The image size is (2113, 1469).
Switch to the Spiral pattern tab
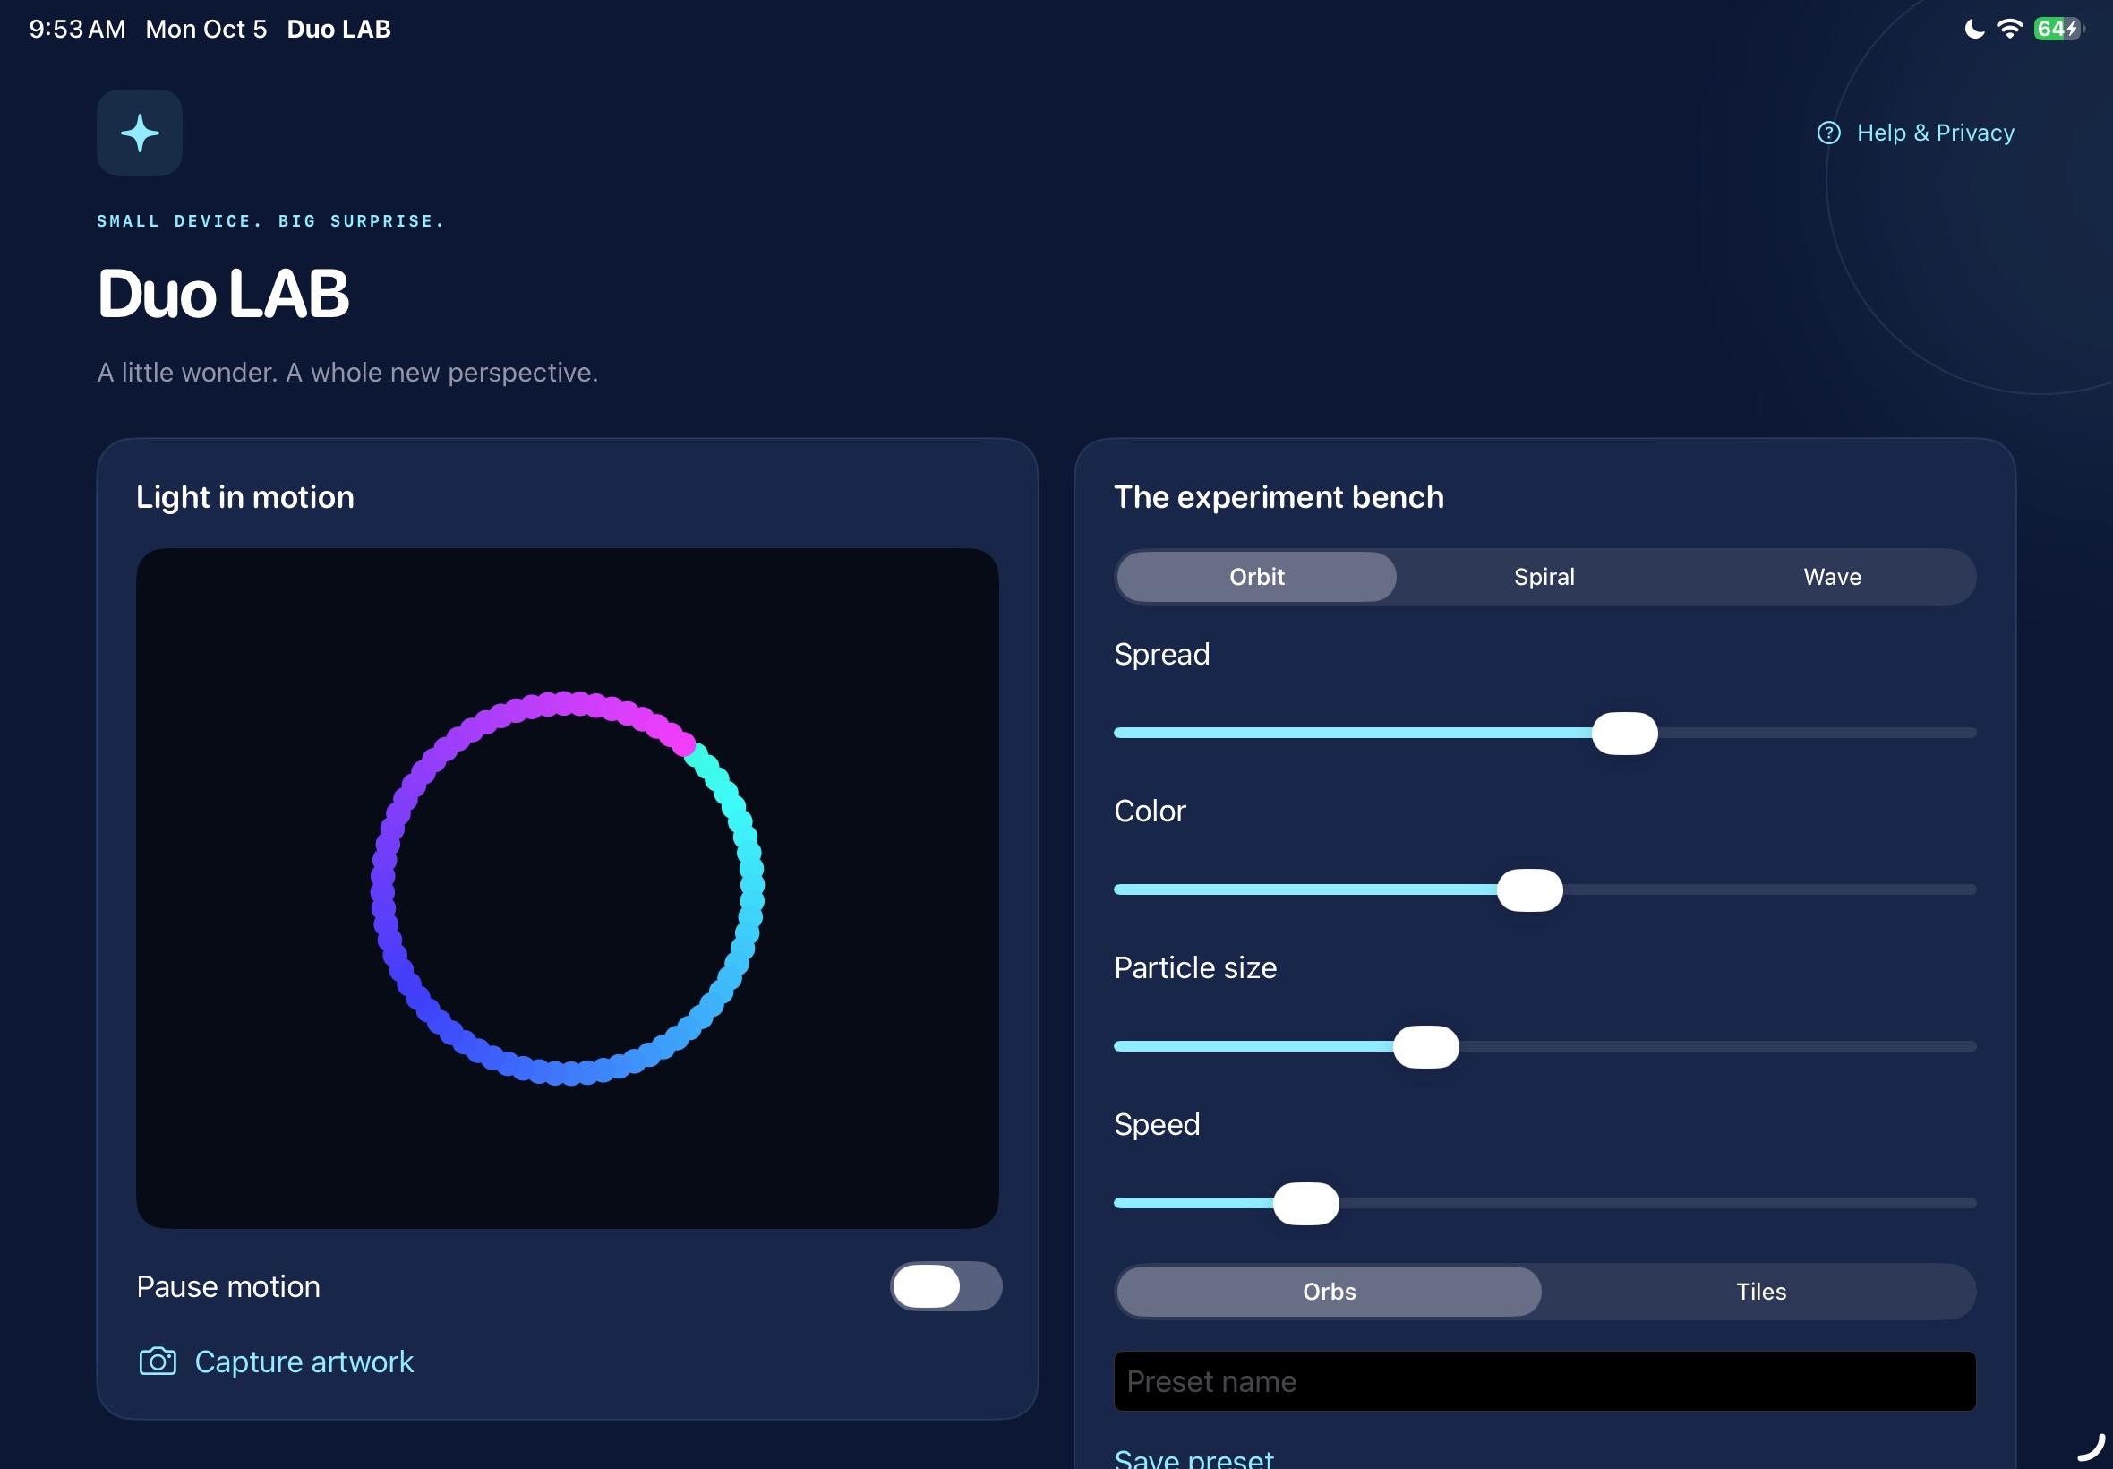(1544, 577)
